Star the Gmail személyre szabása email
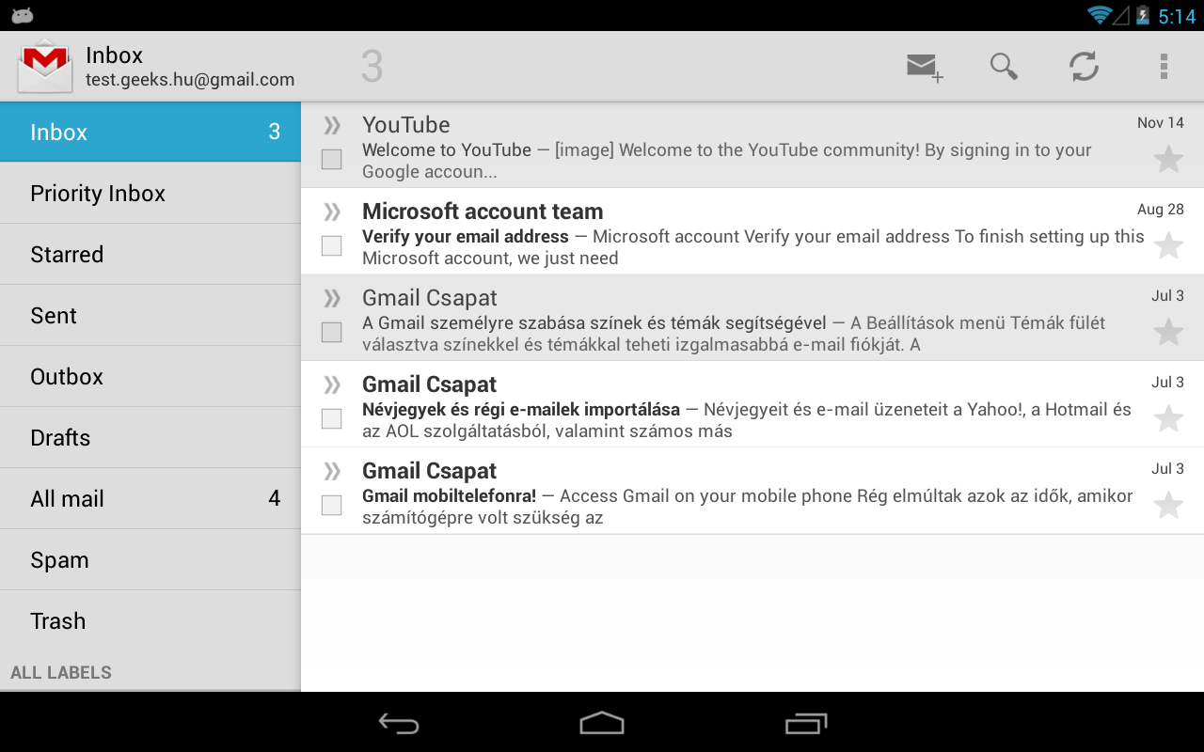Viewport: 1204px width, 752px height. point(1168,332)
